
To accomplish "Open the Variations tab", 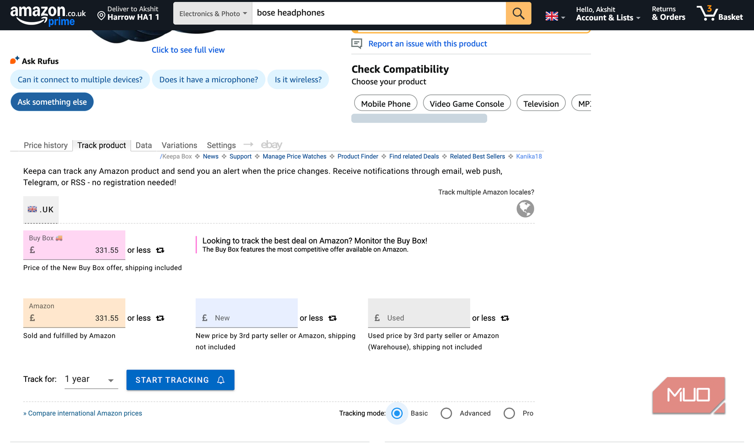I will pyautogui.click(x=179, y=145).
